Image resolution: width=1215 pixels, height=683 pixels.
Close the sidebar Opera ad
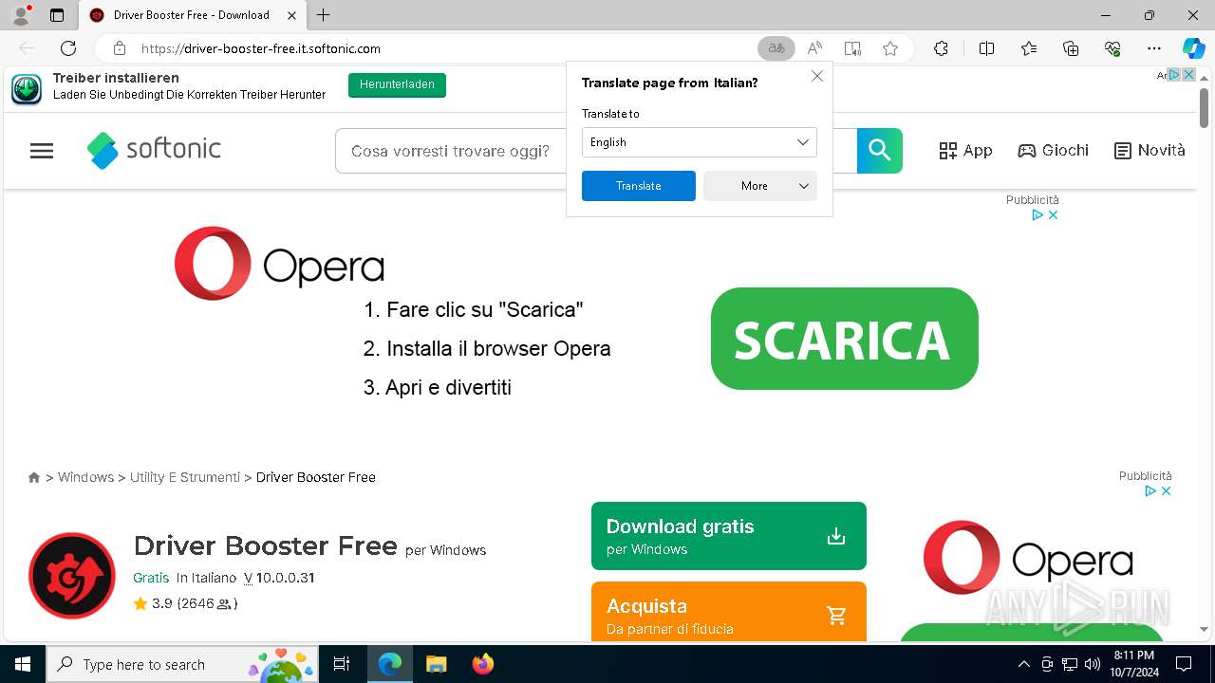[x=1167, y=491]
